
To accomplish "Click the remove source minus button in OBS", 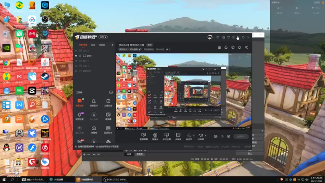I will (x=89, y=155).
